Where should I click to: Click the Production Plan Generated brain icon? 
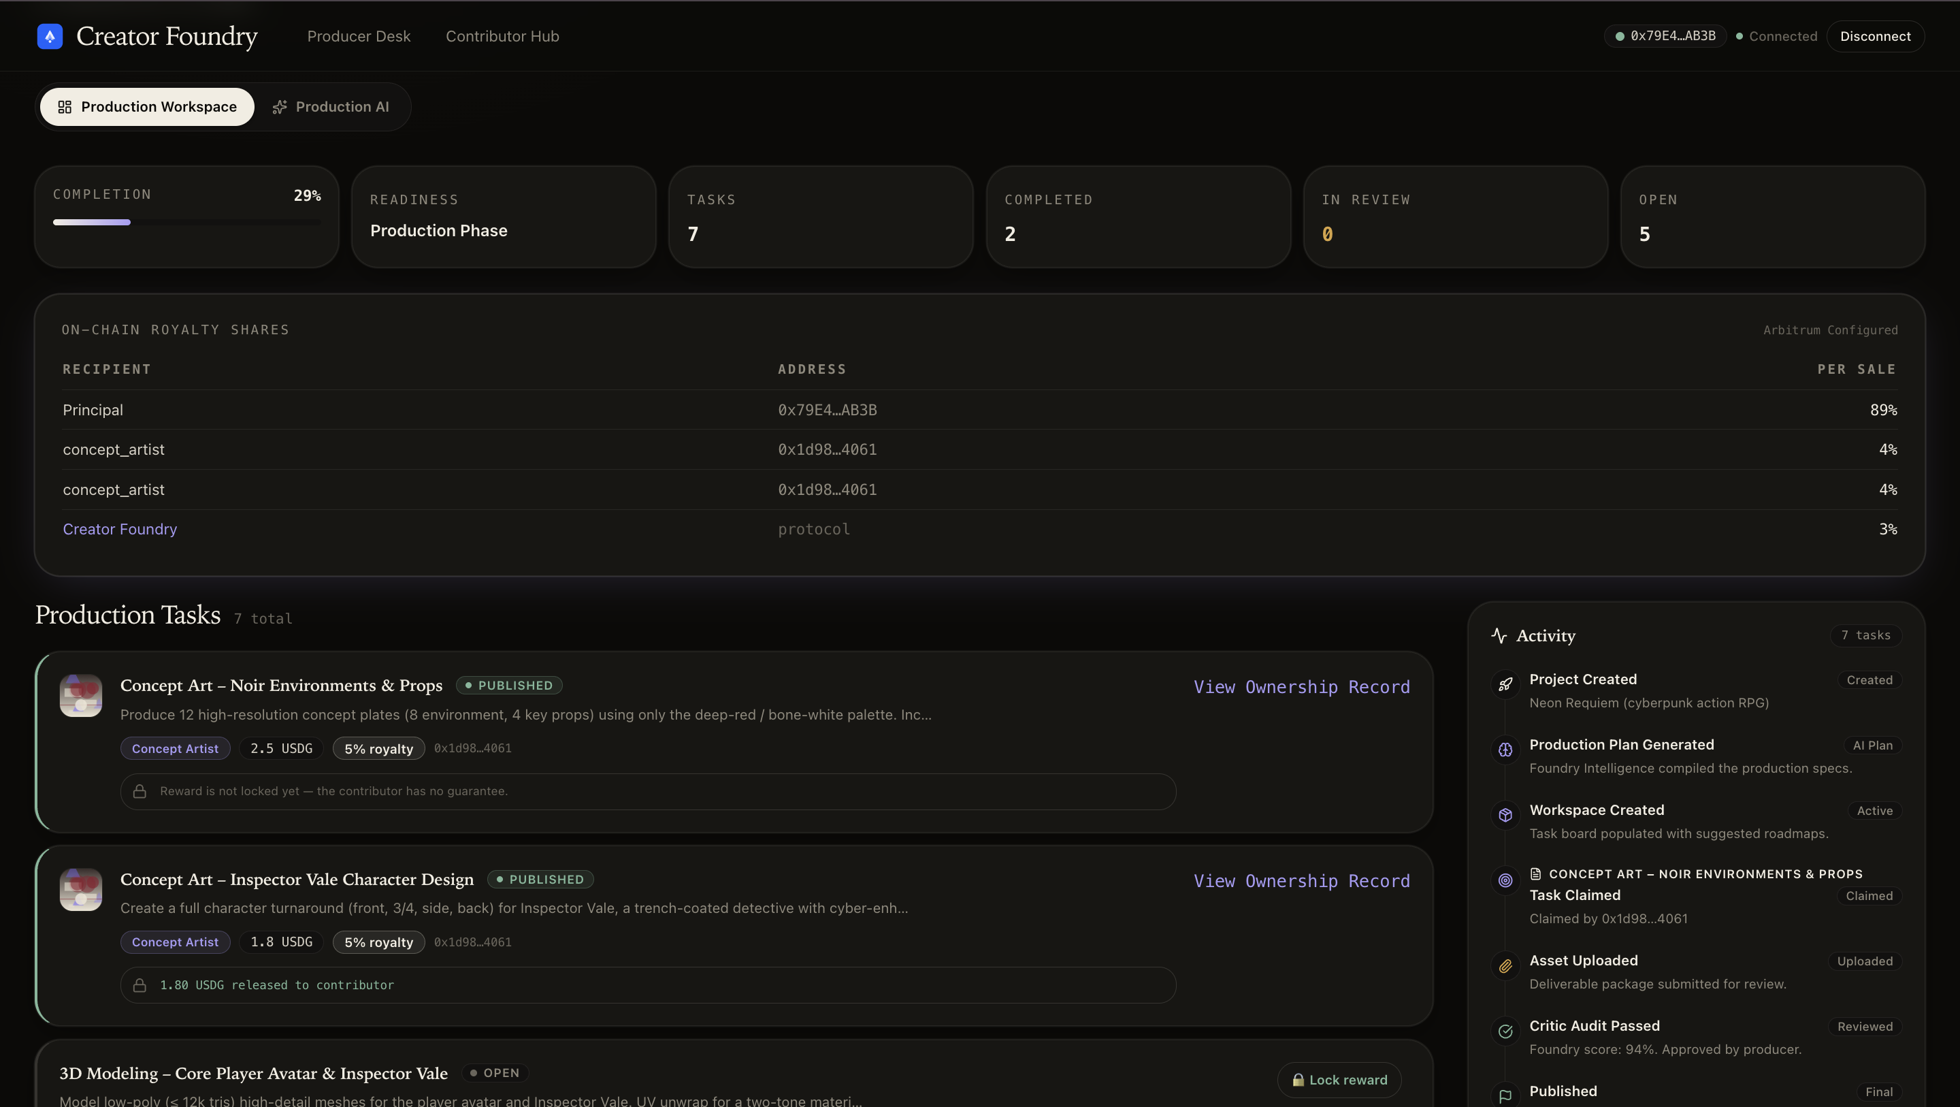1505,750
